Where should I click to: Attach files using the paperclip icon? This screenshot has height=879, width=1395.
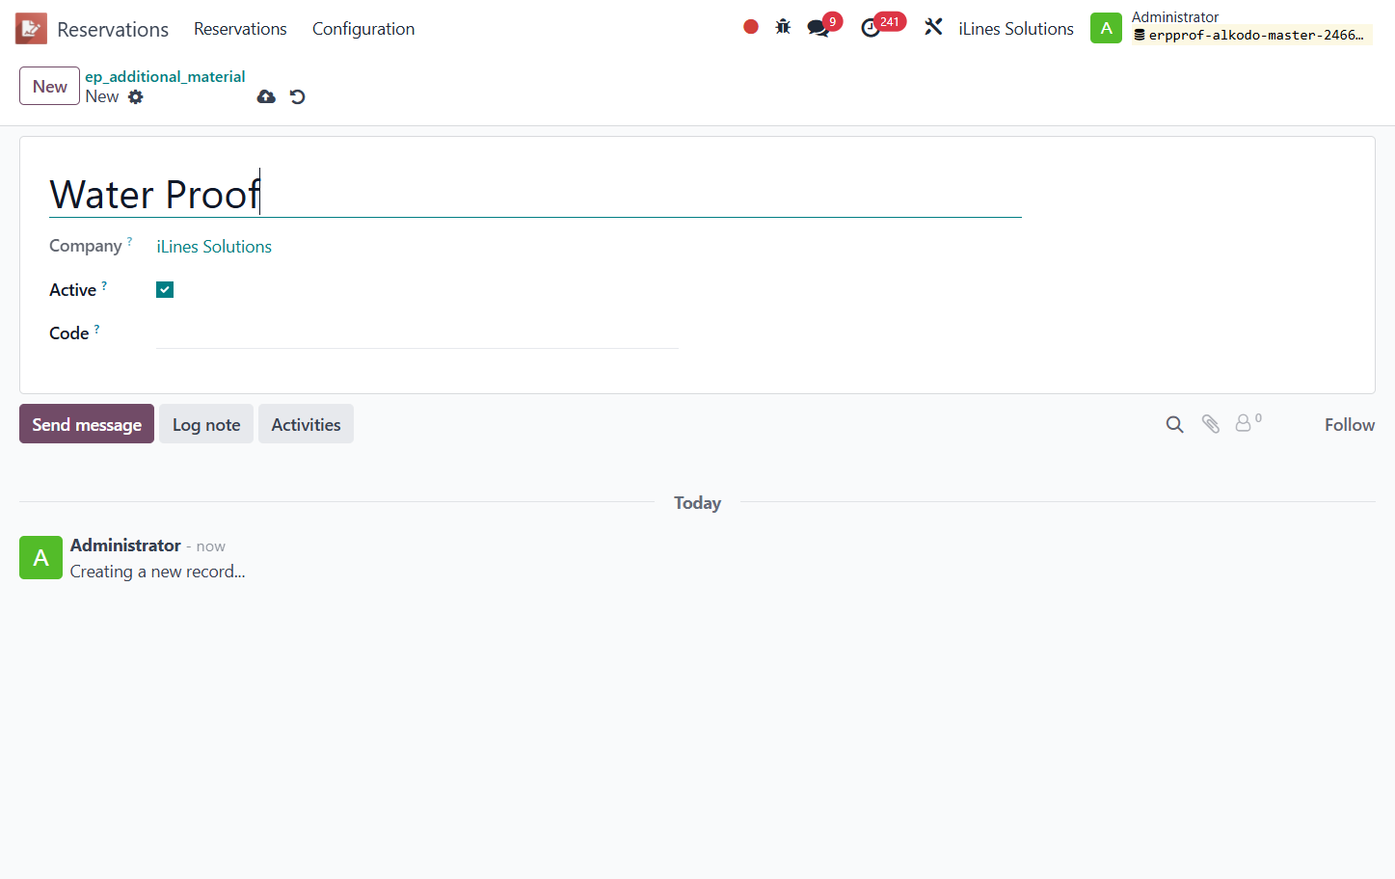(x=1211, y=424)
